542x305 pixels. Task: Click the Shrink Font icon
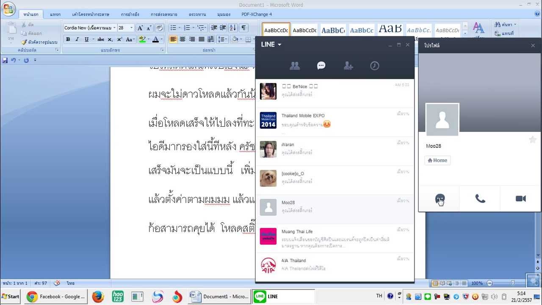coord(149,28)
